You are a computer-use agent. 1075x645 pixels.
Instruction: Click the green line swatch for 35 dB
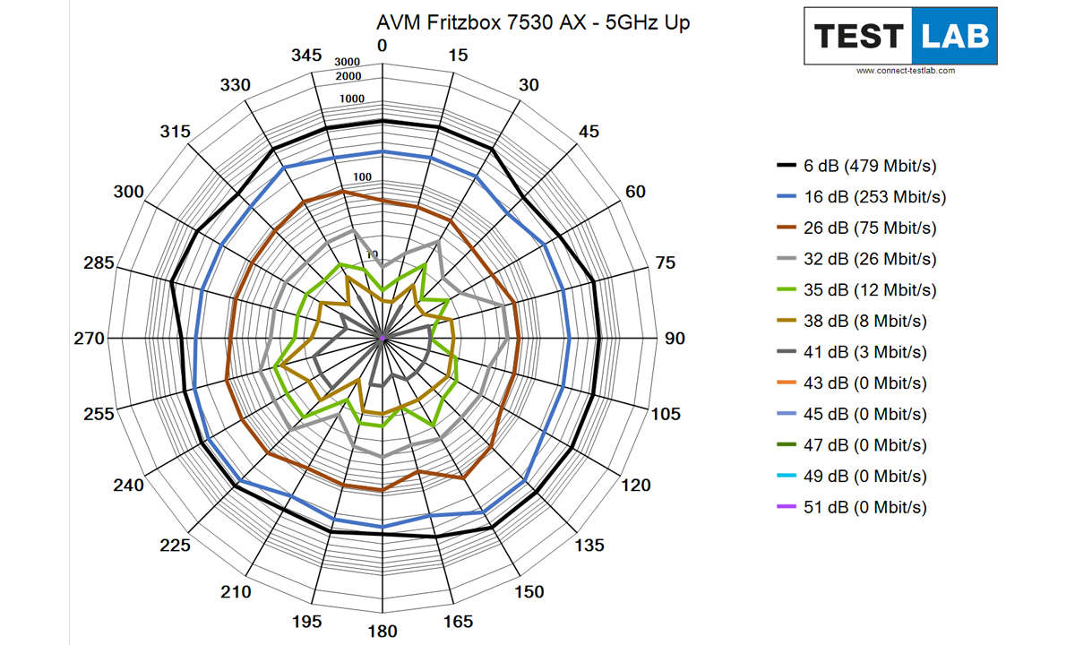(x=787, y=290)
